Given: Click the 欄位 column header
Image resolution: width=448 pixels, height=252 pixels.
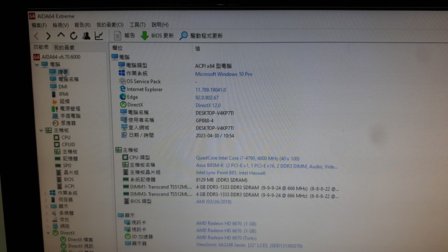Looking at the screenshot, I should coord(118,48).
